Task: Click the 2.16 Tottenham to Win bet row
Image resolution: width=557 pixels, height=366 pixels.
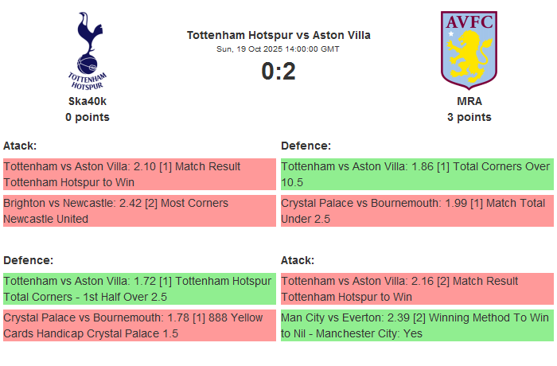Action: point(417,289)
